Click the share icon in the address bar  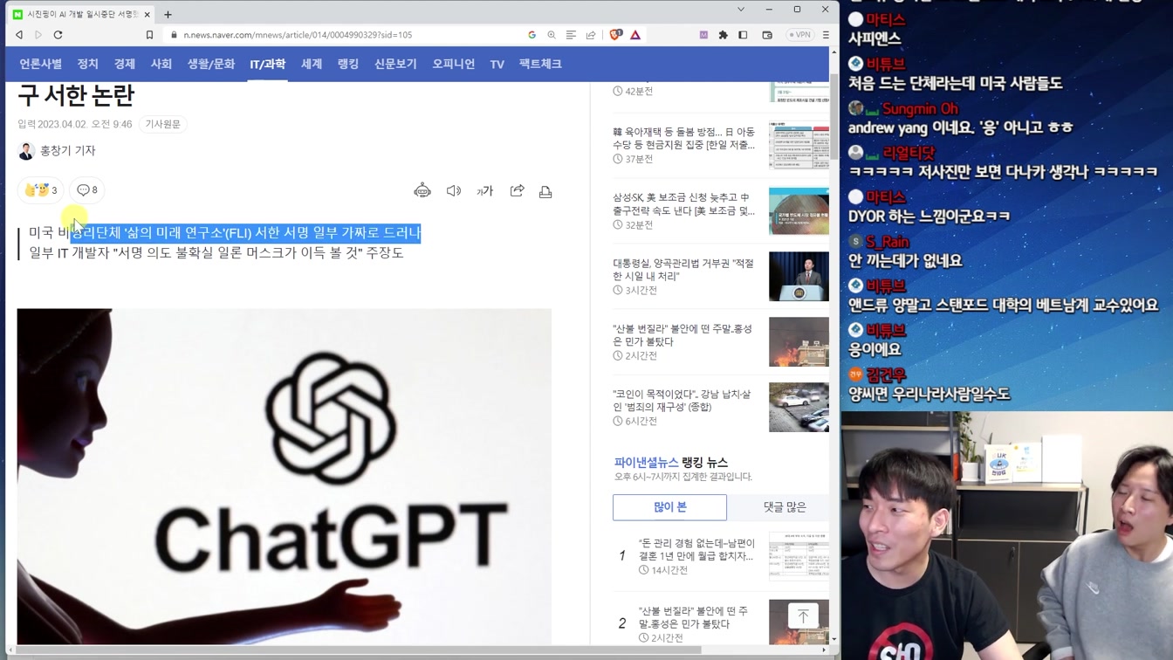591,35
